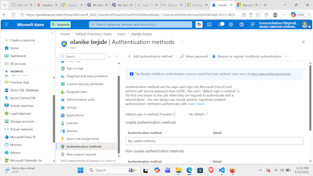Click Reset password command
The width and height of the screenshot is (313, 176).
[x=194, y=57]
